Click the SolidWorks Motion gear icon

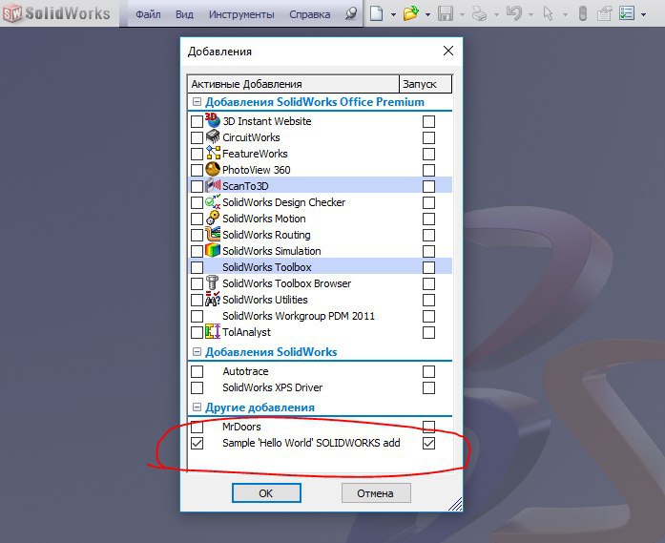pos(213,218)
